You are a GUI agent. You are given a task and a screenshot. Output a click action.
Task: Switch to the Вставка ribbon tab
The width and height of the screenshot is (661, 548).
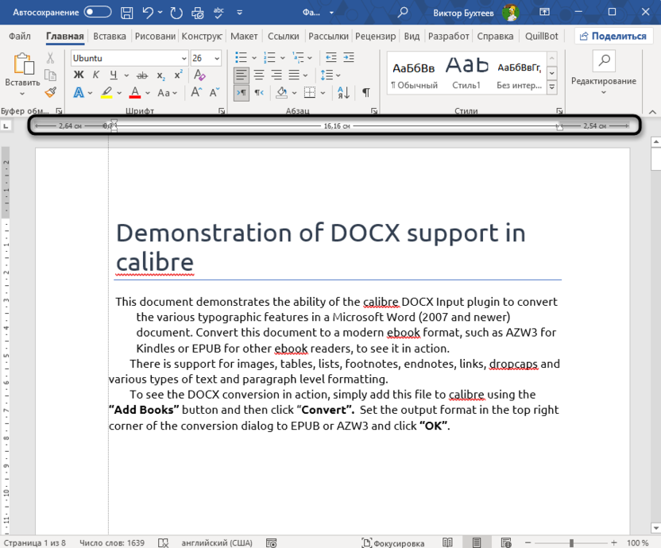(109, 36)
